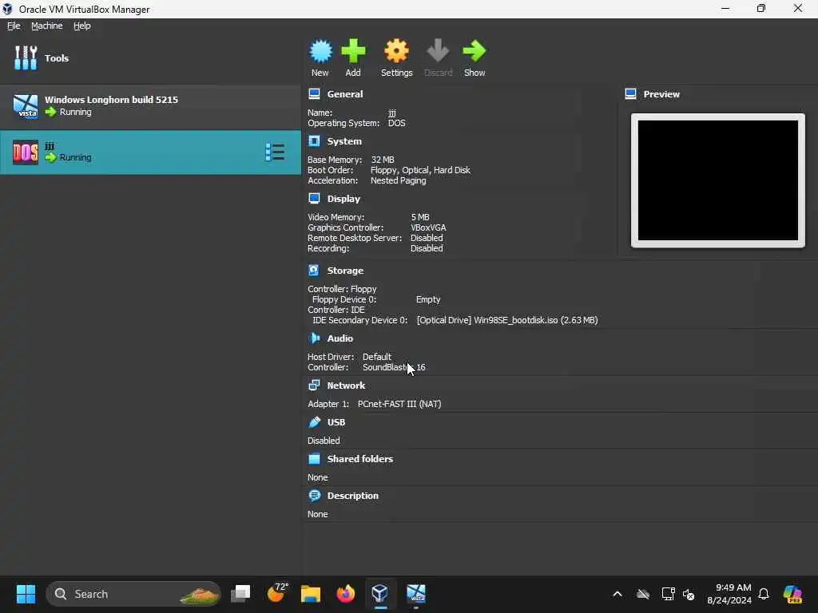Click the Description heading
This screenshot has width=818, height=613.
pos(352,495)
